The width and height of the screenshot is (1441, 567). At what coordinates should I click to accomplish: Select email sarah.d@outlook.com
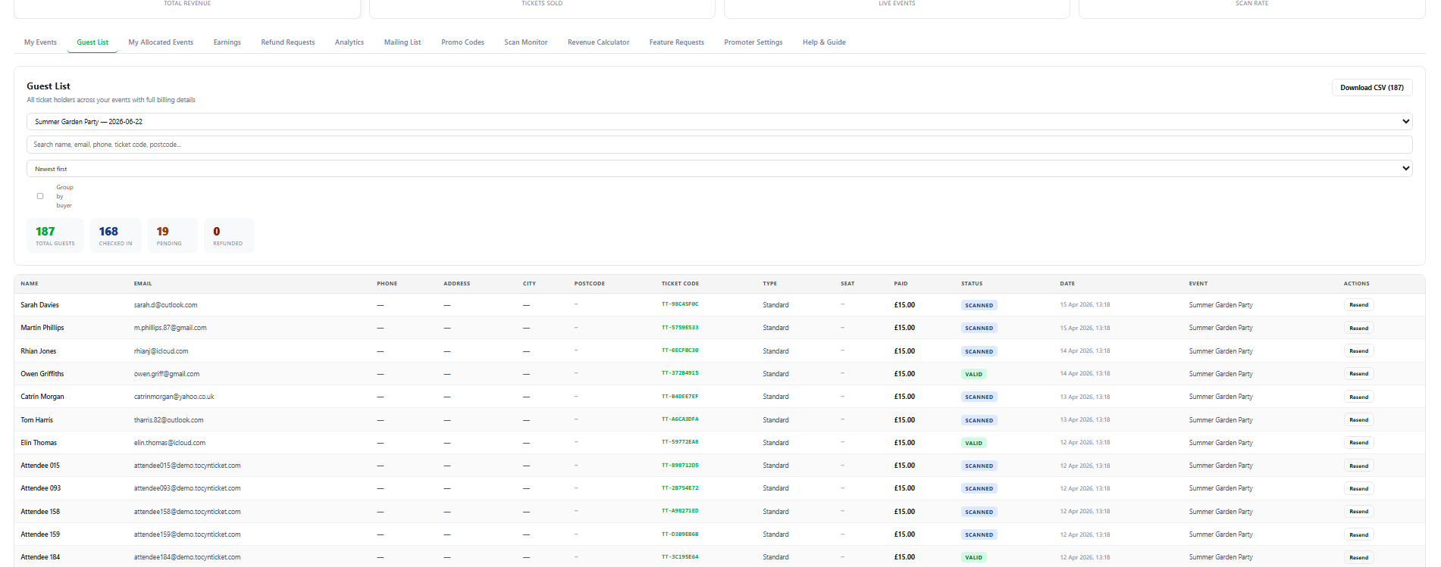(165, 305)
